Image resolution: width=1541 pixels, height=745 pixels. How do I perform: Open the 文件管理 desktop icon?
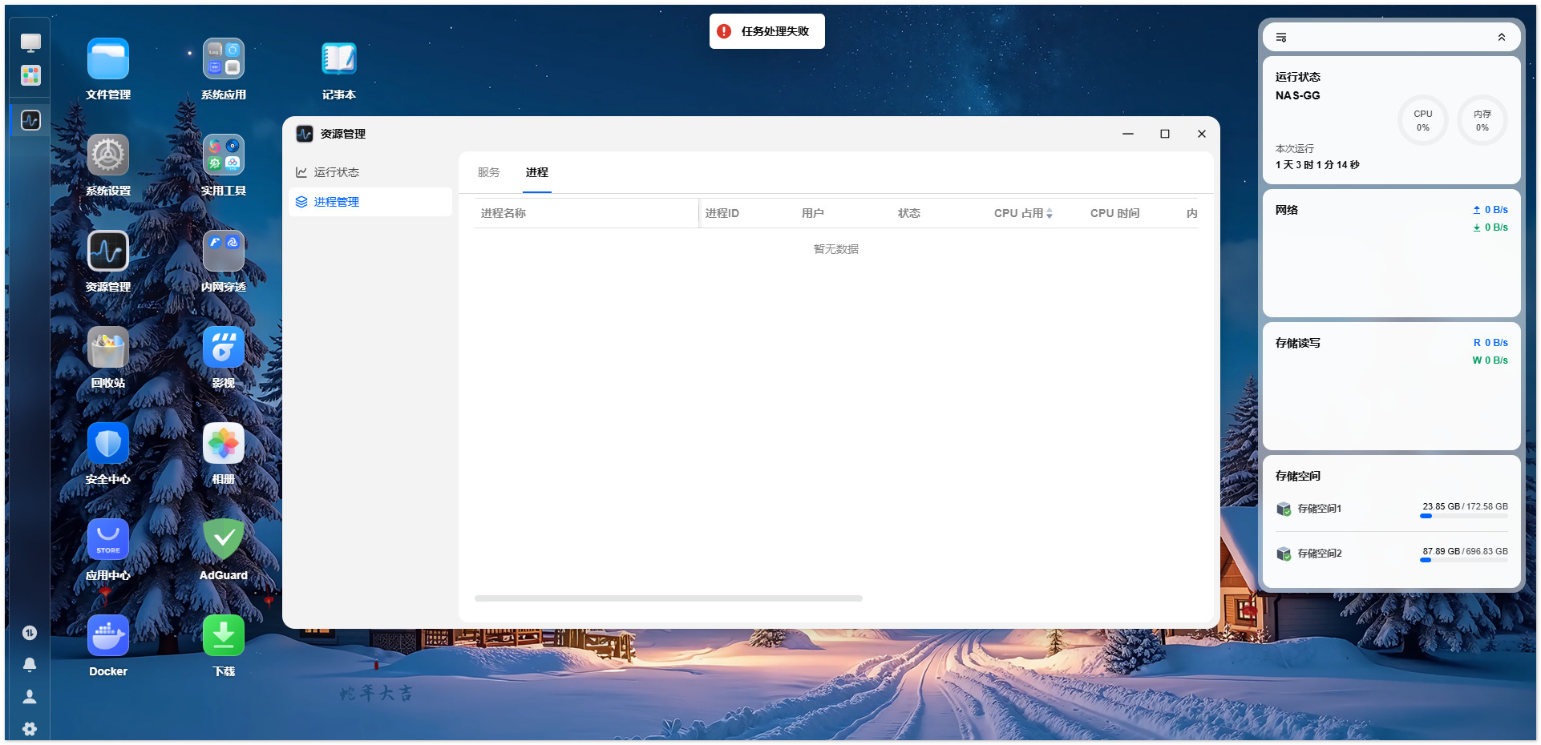click(108, 59)
